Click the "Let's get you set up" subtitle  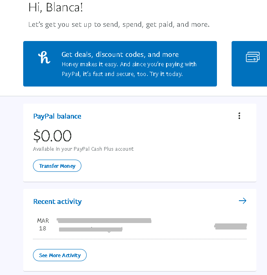point(119,24)
